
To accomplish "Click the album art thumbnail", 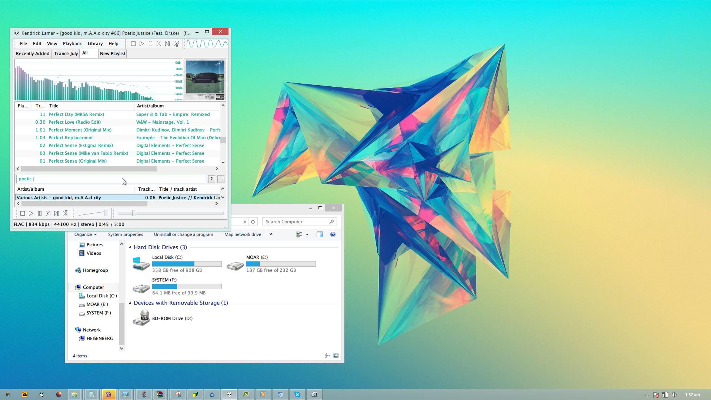I will coord(205,80).
